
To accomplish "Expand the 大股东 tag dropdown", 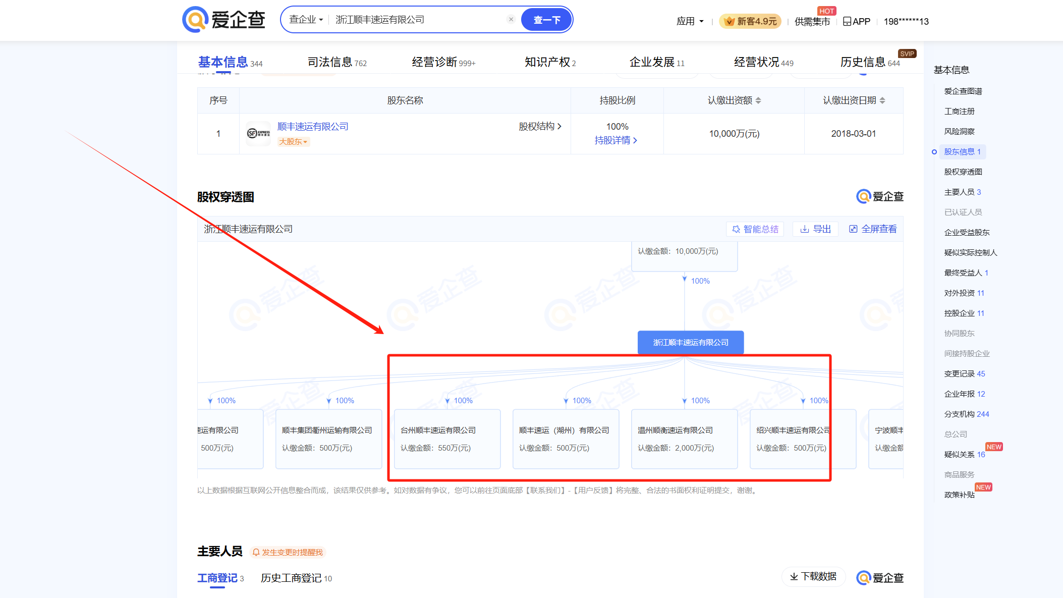I will (x=293, y=142).
